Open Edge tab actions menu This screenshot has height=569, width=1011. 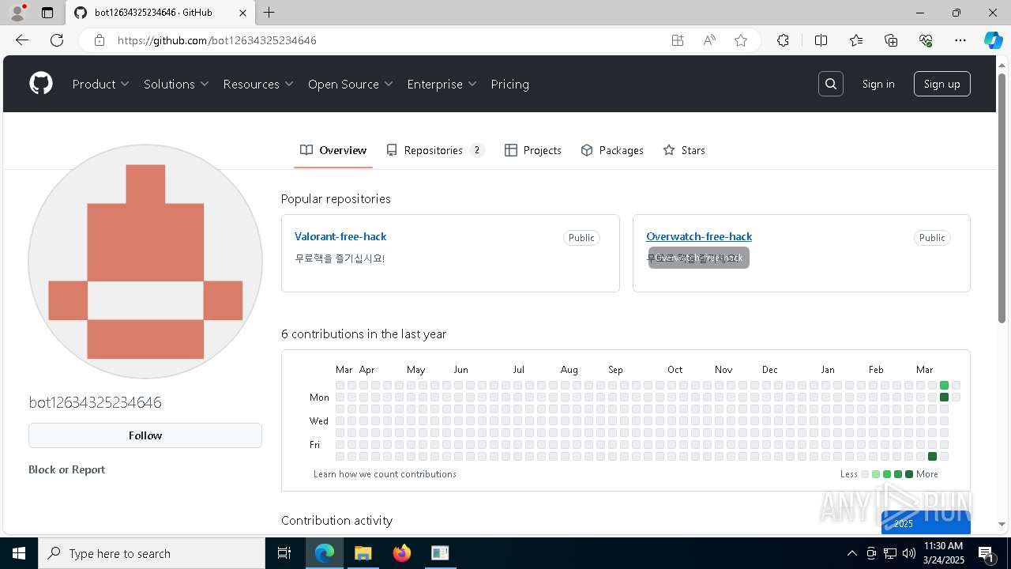(x=47, y=13)
